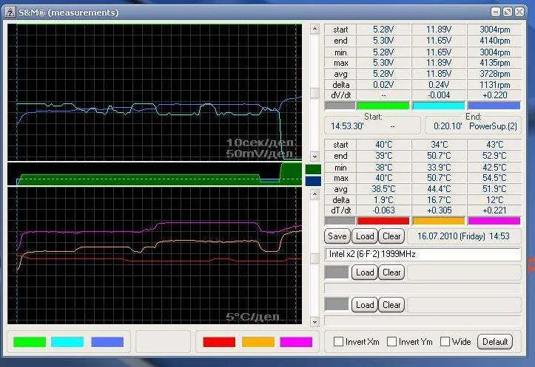Click the S&M app icon in title bar
The image size is (535, 367).
click(x=10, y=11)
